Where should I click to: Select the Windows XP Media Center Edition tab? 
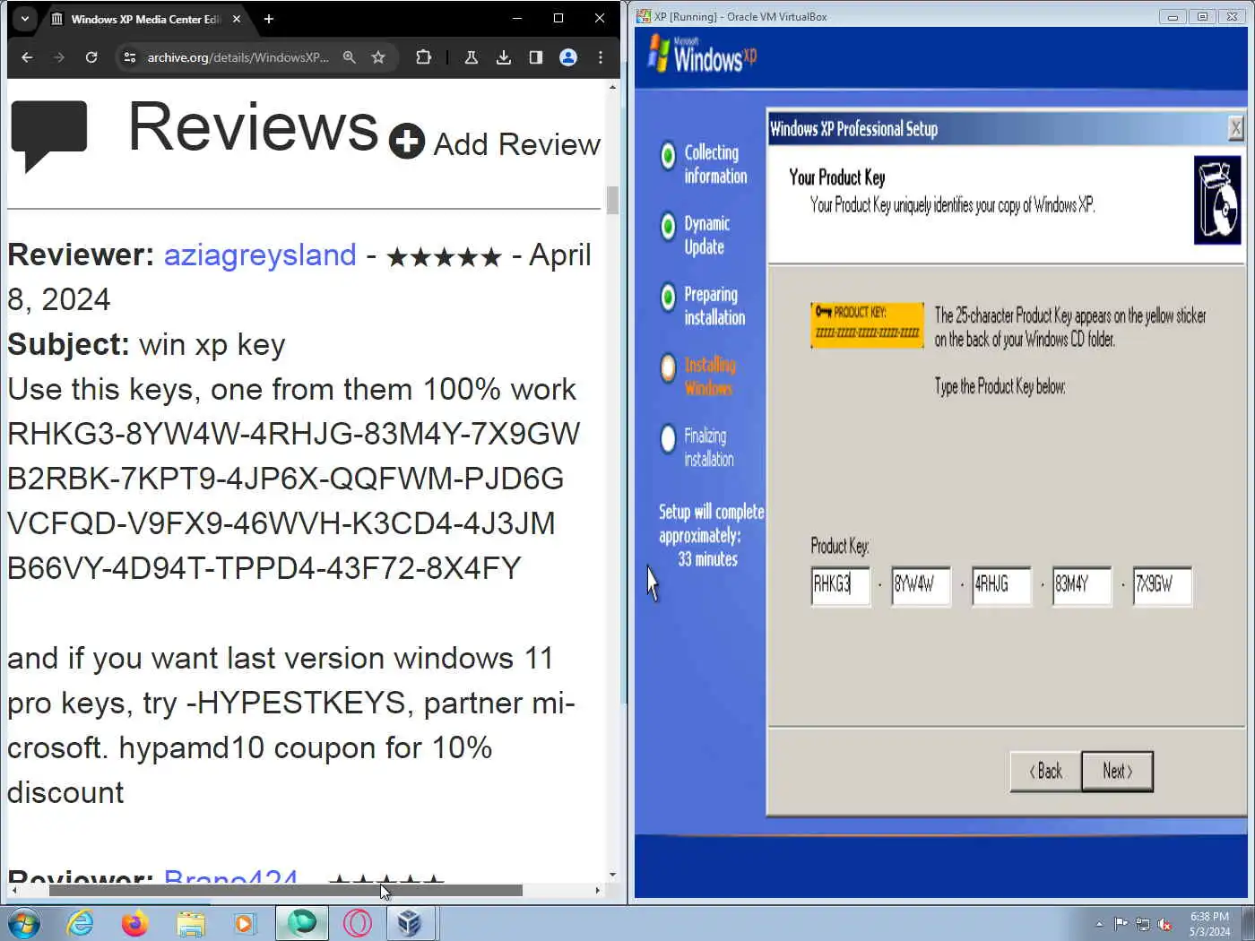coord(146,19)
